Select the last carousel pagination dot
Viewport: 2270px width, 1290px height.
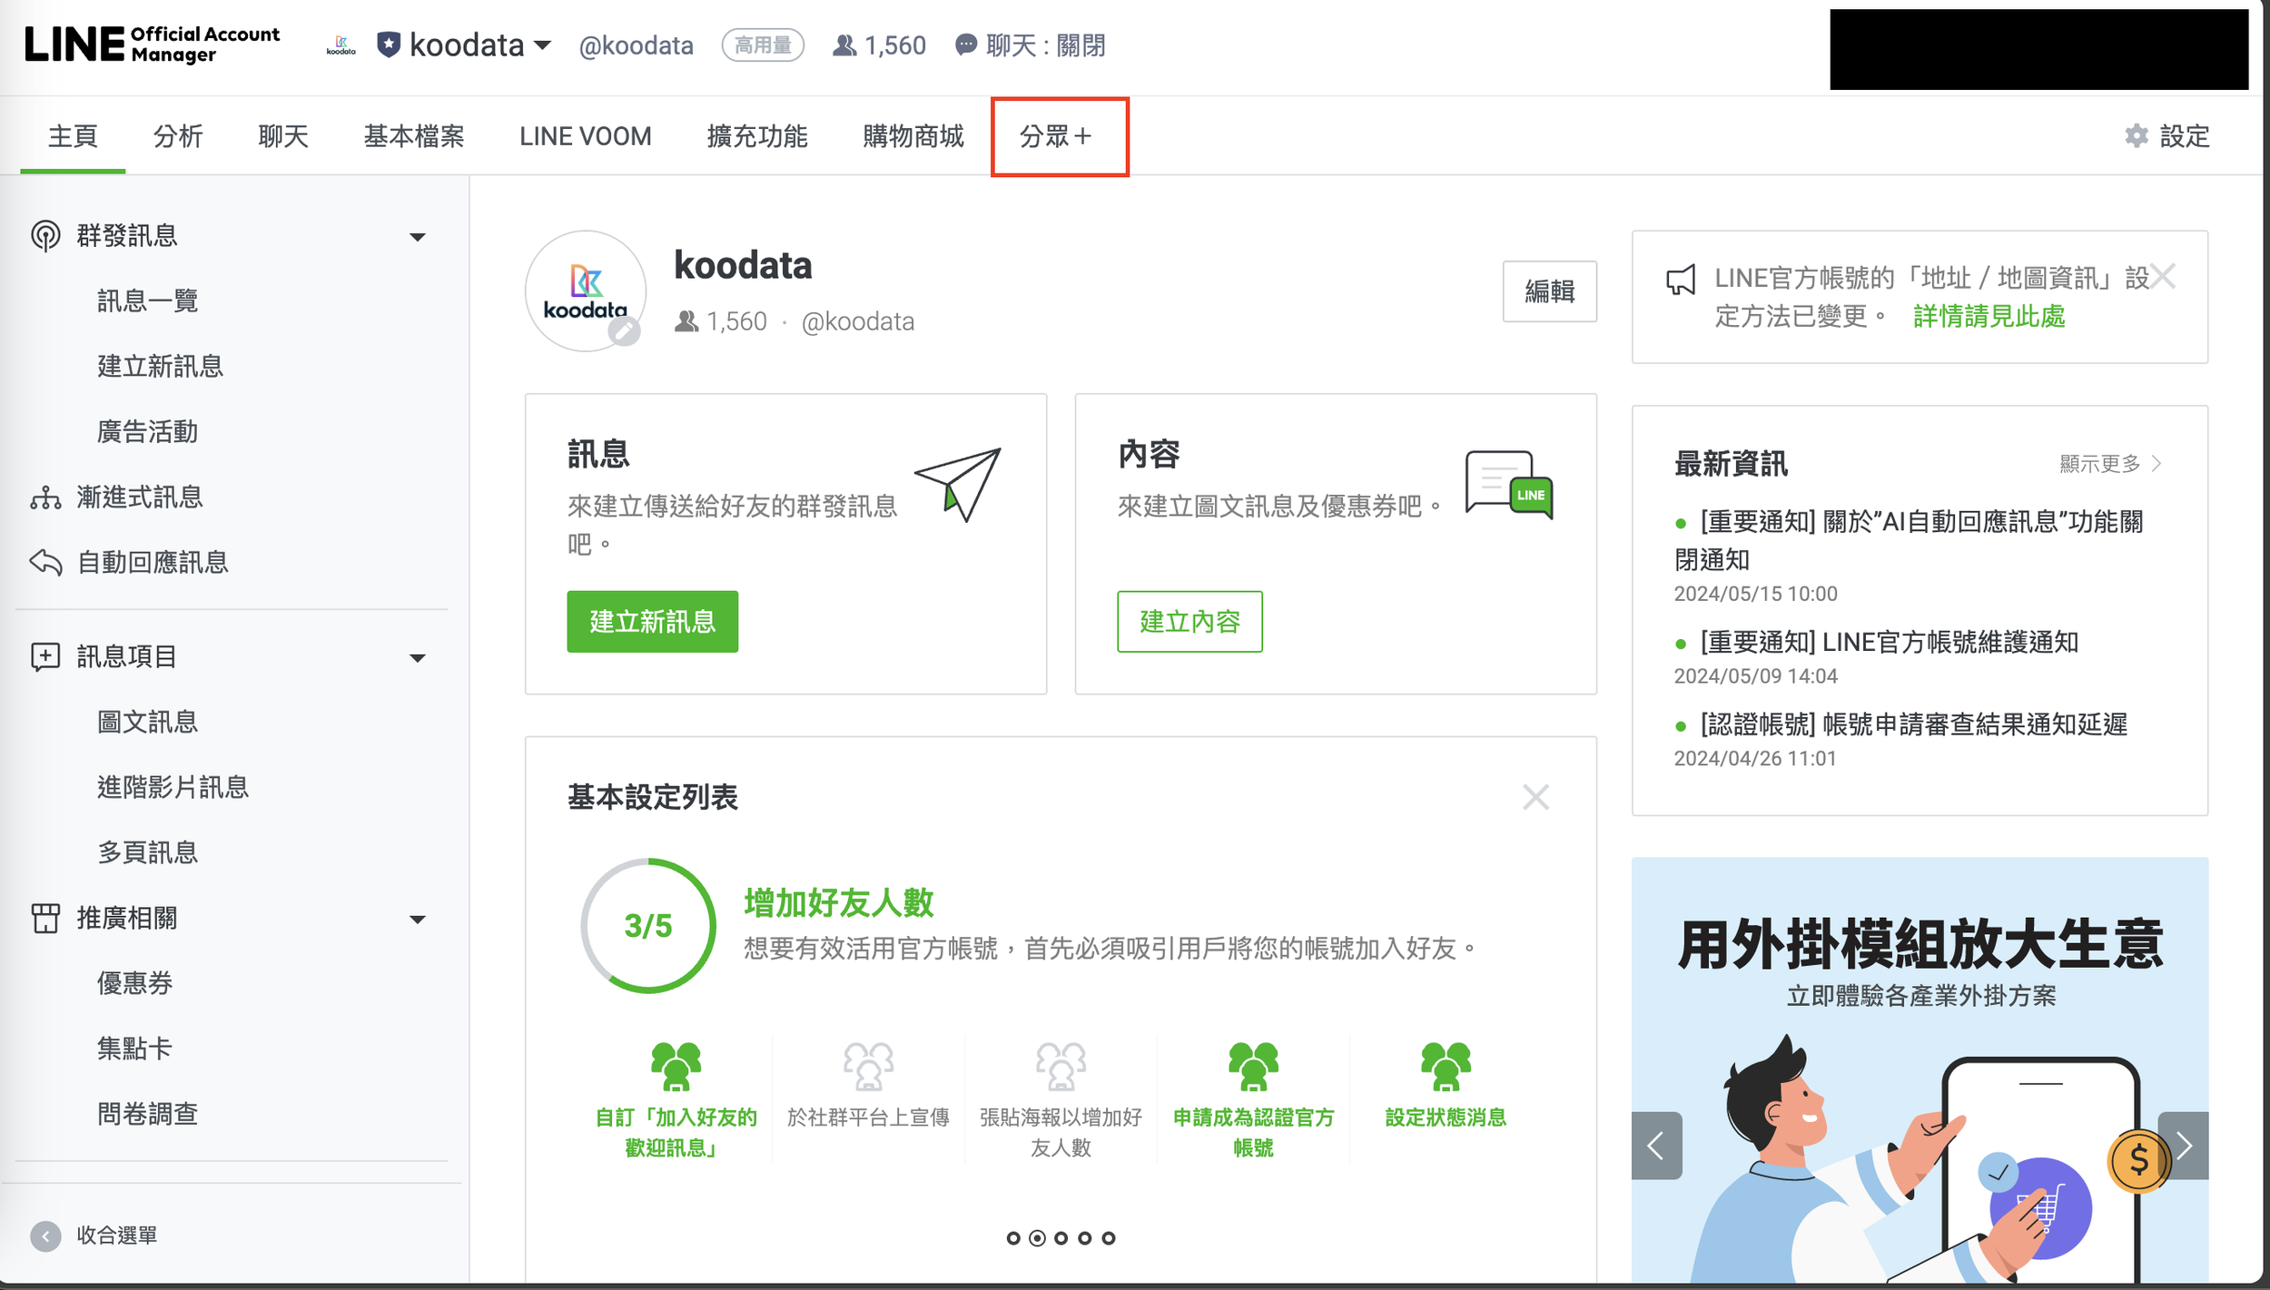1108,1238
